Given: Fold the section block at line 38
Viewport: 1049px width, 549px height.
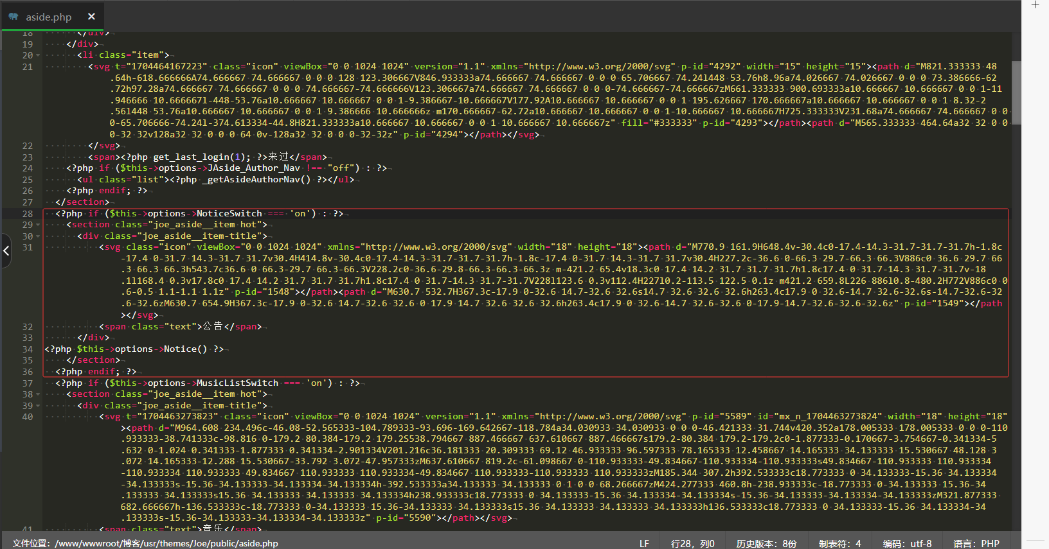Looking at the screenshot, I should (x=38, y=394).
